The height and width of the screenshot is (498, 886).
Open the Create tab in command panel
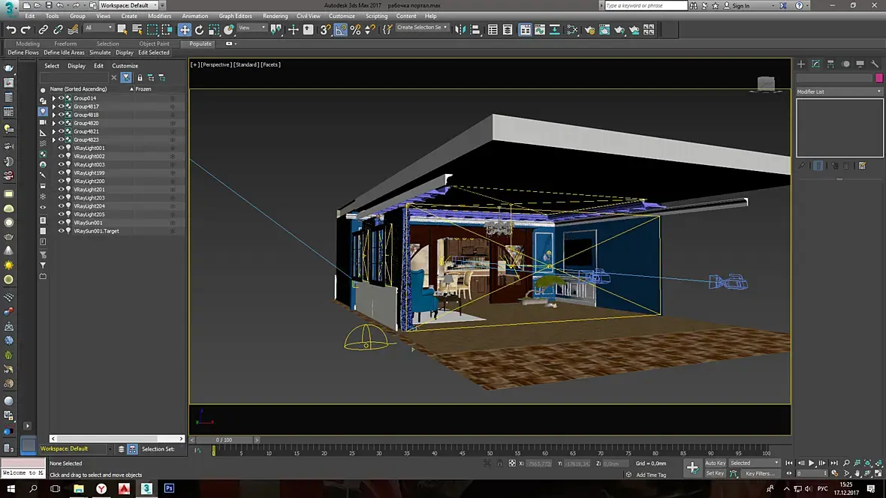801,64
